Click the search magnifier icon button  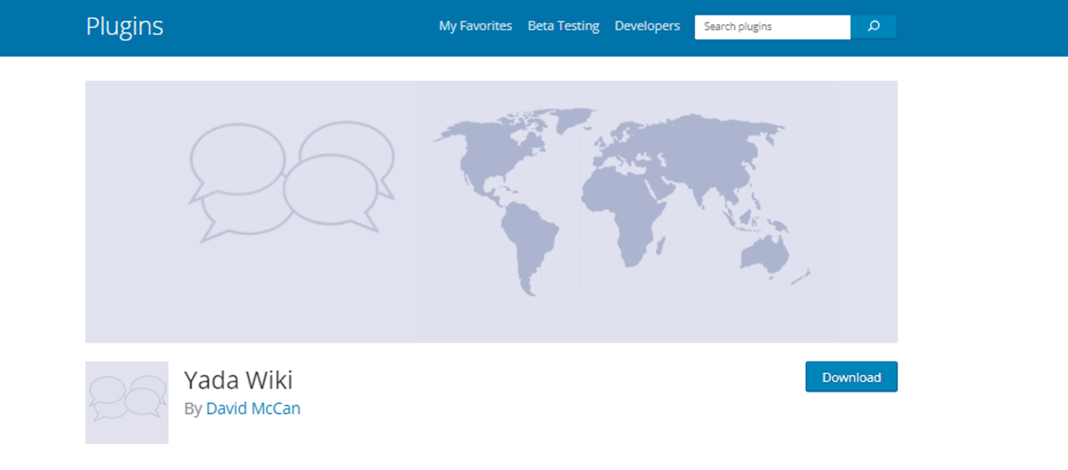[x=873, y=27]
